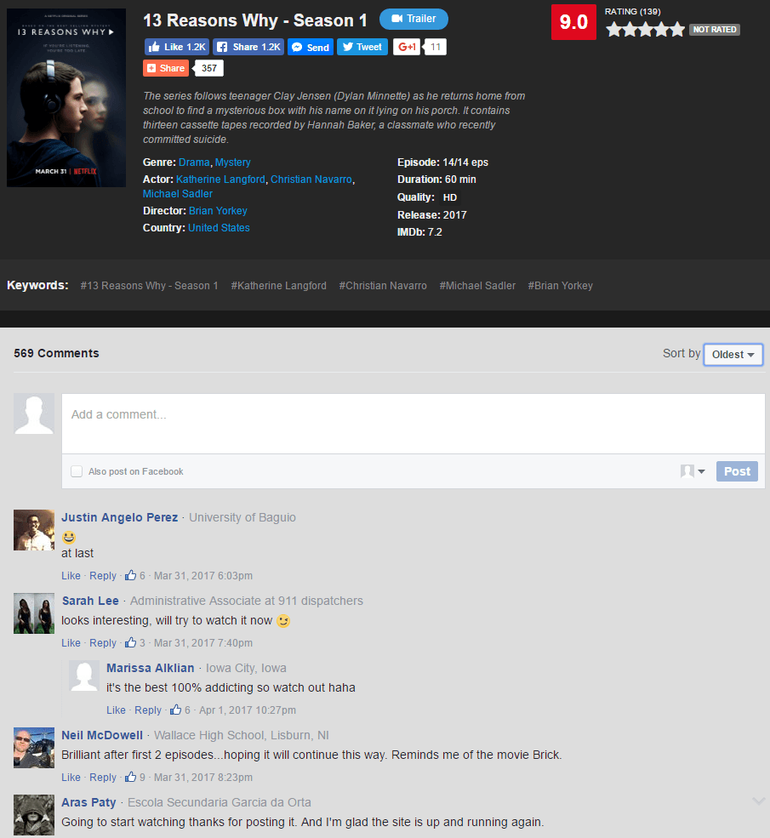The height and width of the screenshot is (838, 770).
Task: Reply to Neil McDowell's comment
Action: [103, 778]
